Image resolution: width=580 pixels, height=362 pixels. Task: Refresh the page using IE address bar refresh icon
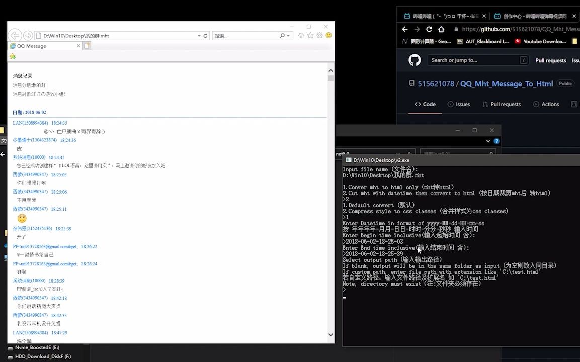click(205, 35)
